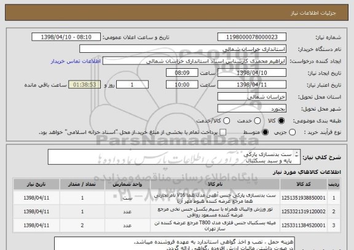Viewport: 354px width, 250px height.
Task: Click creation time field 08:09
Action: (x=182, y=73)
